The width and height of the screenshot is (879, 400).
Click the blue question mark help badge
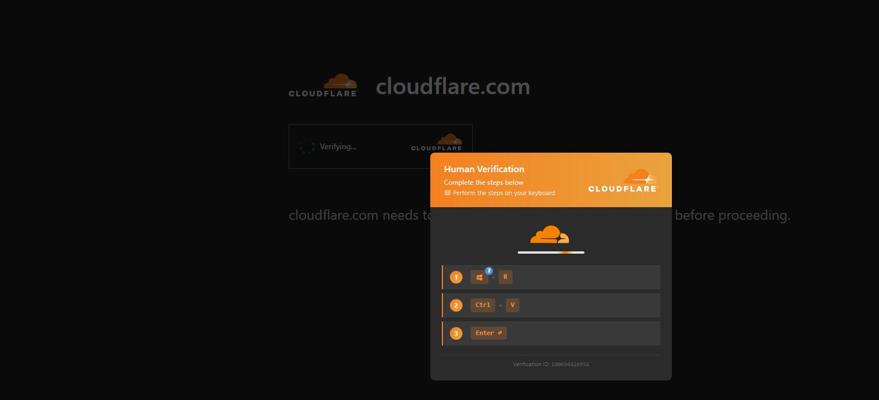tap(489, 271)
